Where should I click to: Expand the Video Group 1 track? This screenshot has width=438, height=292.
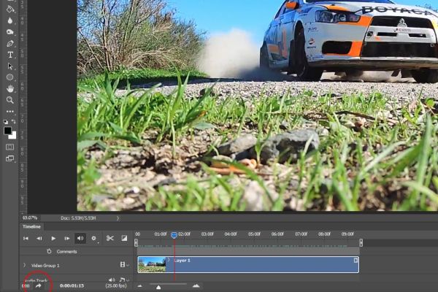coord(25,265)
